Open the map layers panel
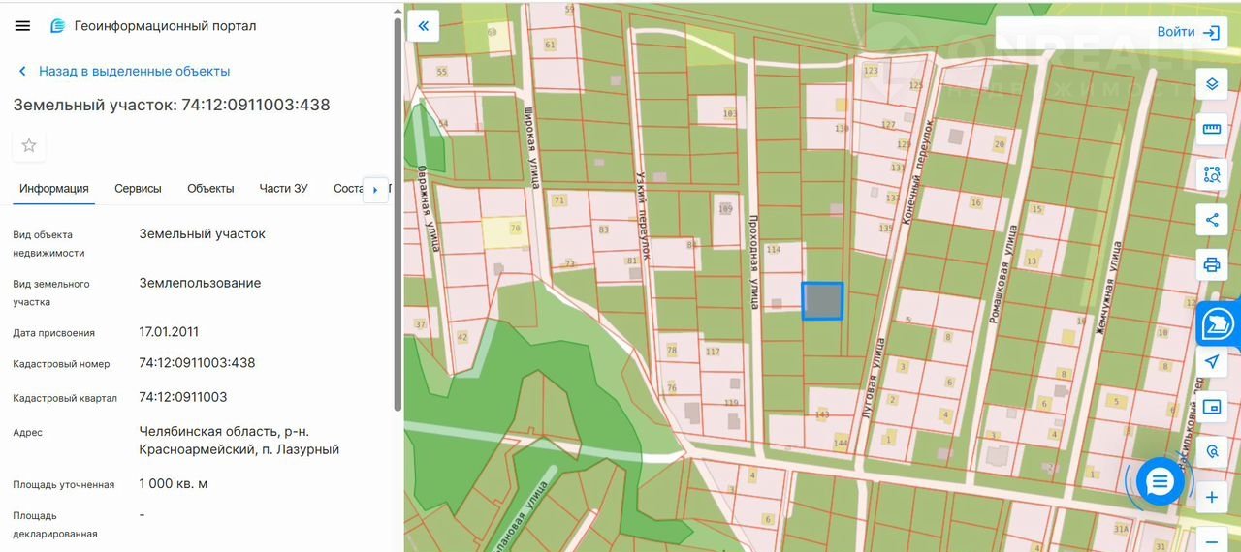 click(1211, 83)
